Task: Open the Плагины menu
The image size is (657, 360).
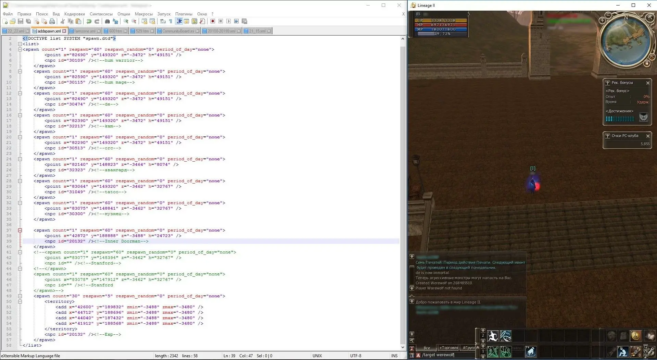Action: tap(184, 14)
